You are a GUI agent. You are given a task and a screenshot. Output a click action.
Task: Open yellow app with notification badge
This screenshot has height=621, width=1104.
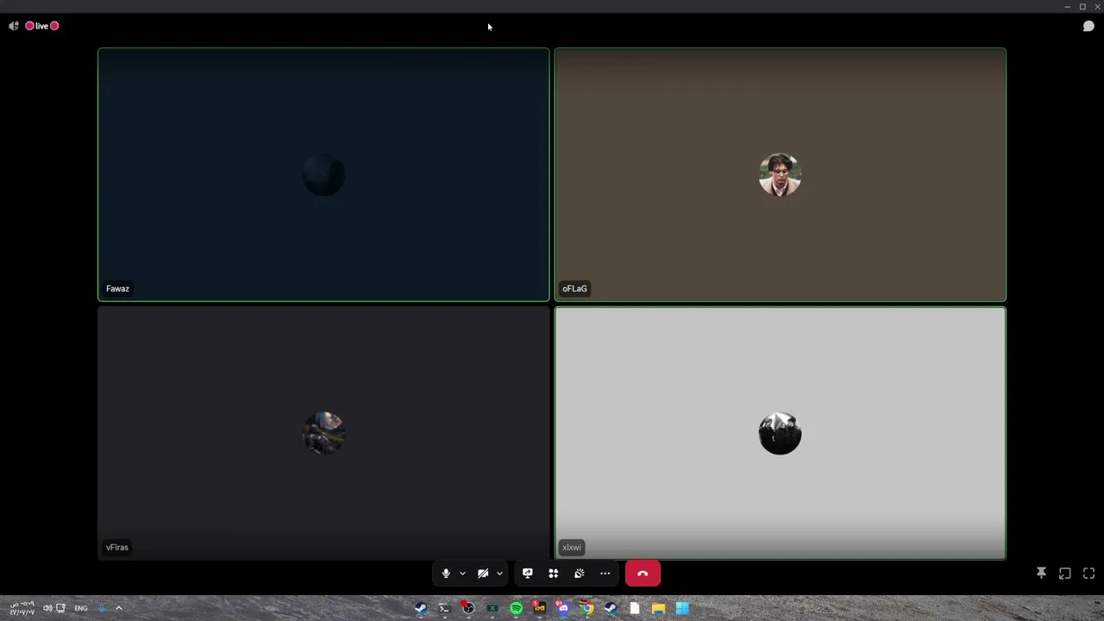(x=539, y=608)
